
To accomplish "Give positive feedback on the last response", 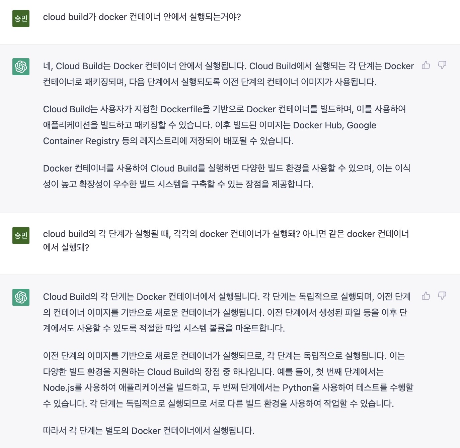I will (426, 296).
